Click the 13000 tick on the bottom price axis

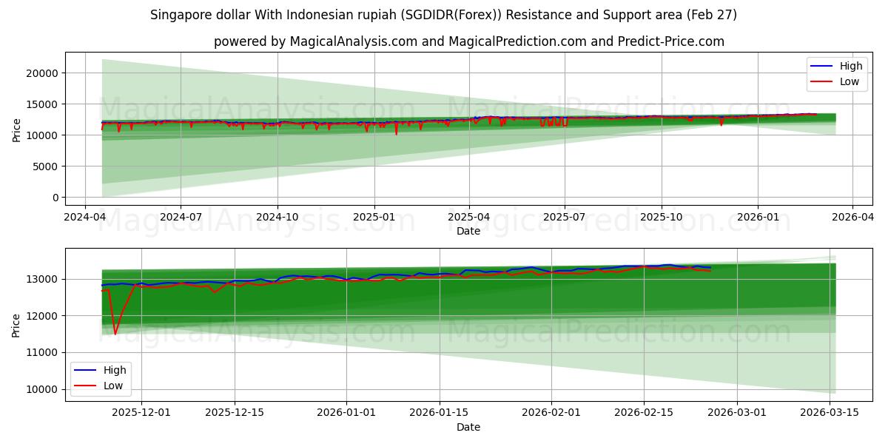[x=44, y=279]
